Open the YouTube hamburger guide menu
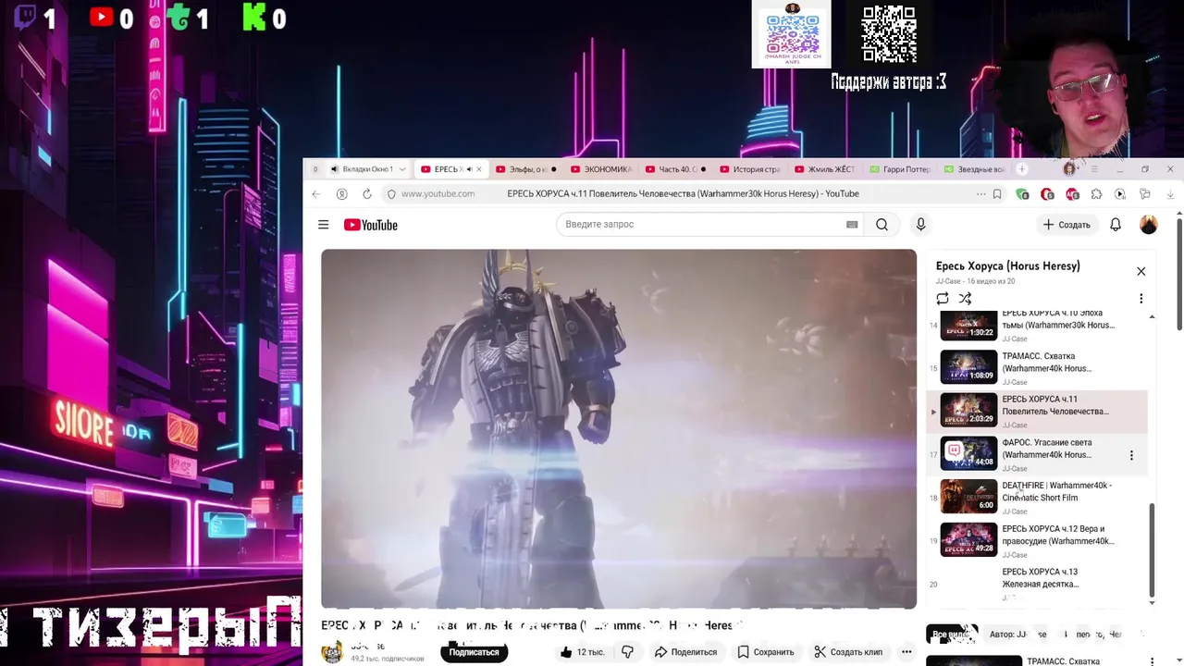1184x666 pixels. point(323,225)
